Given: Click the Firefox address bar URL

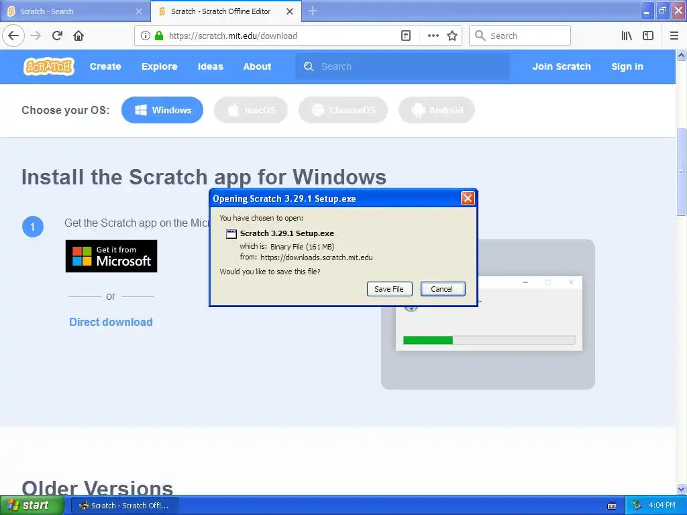Looking at the screenshot, I should 233,36.
